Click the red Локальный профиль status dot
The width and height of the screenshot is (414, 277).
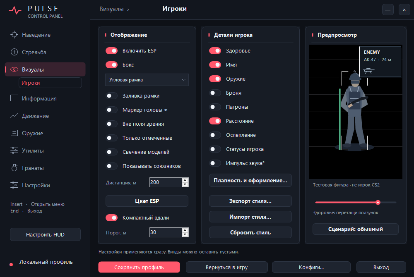[x=11, y=265]
